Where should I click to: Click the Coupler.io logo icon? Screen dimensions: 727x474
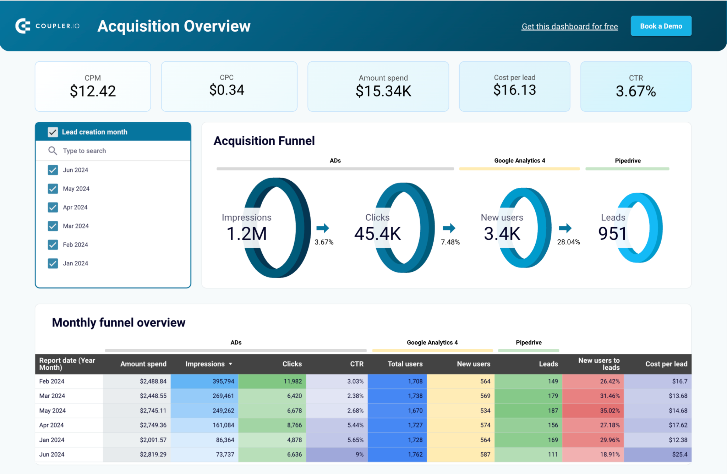coord(23,26)
